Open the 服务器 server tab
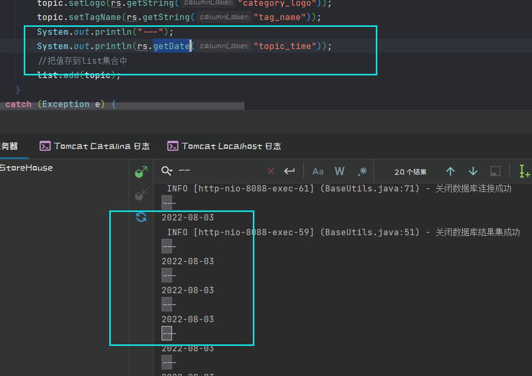Screen dimensions: 532x376 point(9,146)
